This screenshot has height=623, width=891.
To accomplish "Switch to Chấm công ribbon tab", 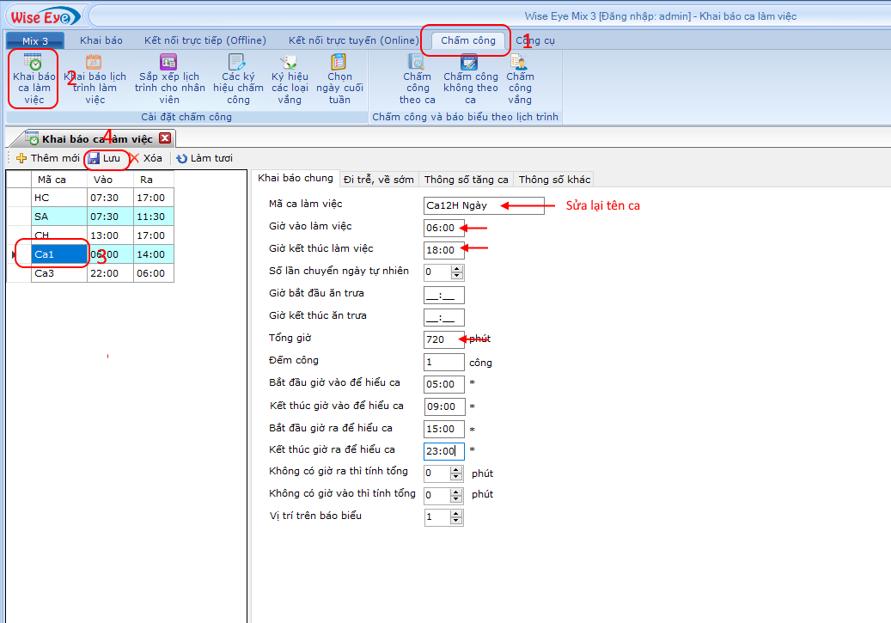I will [467, 40].
